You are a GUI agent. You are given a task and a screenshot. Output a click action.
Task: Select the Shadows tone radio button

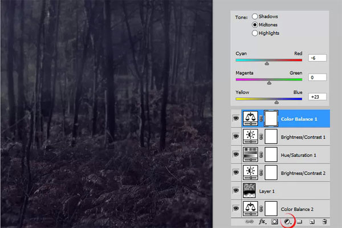pos(255,17)
